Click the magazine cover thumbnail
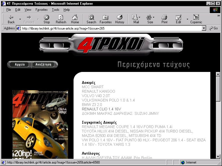This screenshot has width=222, height=166. point(40,124)
